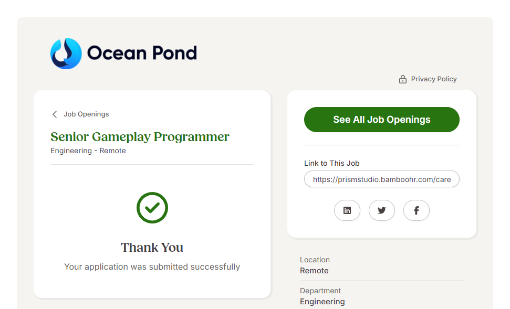Click the Remote value under Location

[x=314, y=271]
